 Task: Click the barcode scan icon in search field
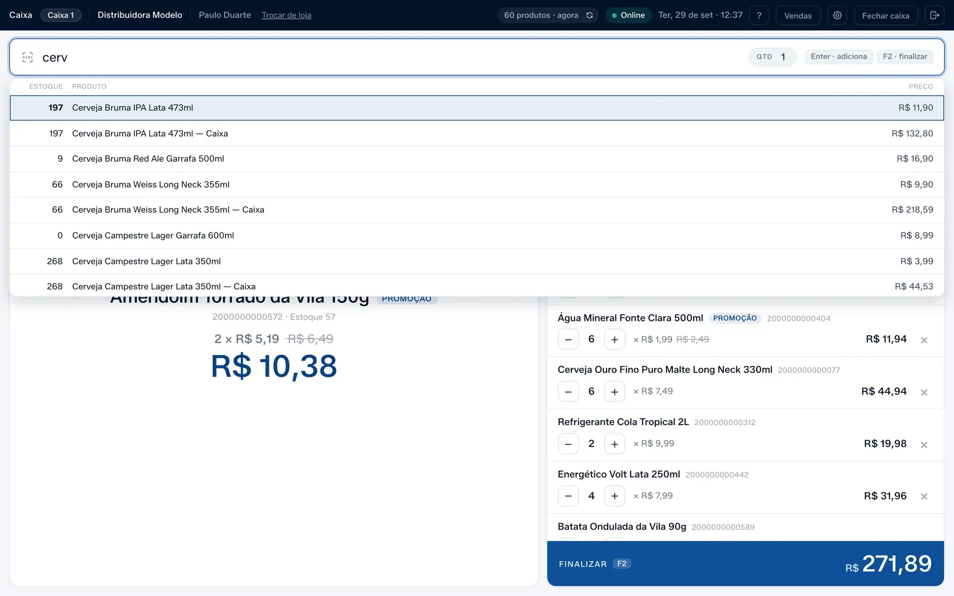click(x=28, y=57)
